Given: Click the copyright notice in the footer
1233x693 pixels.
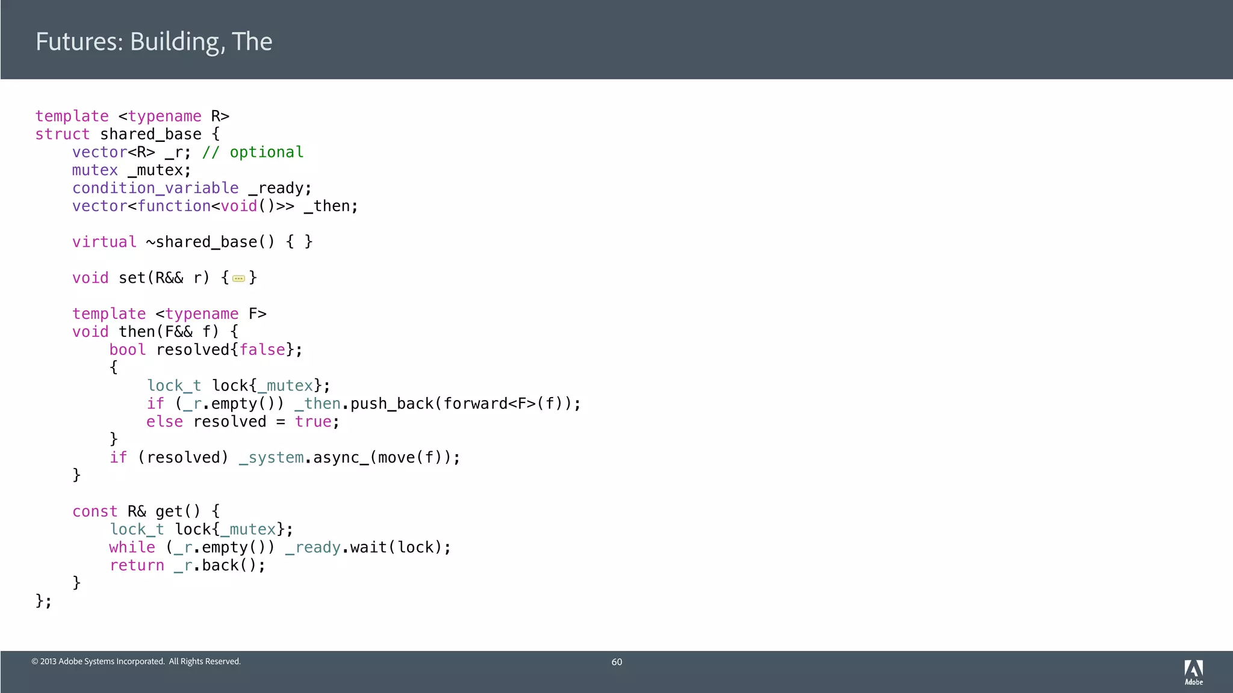Looking at the screenshot, I should [136, 661].
